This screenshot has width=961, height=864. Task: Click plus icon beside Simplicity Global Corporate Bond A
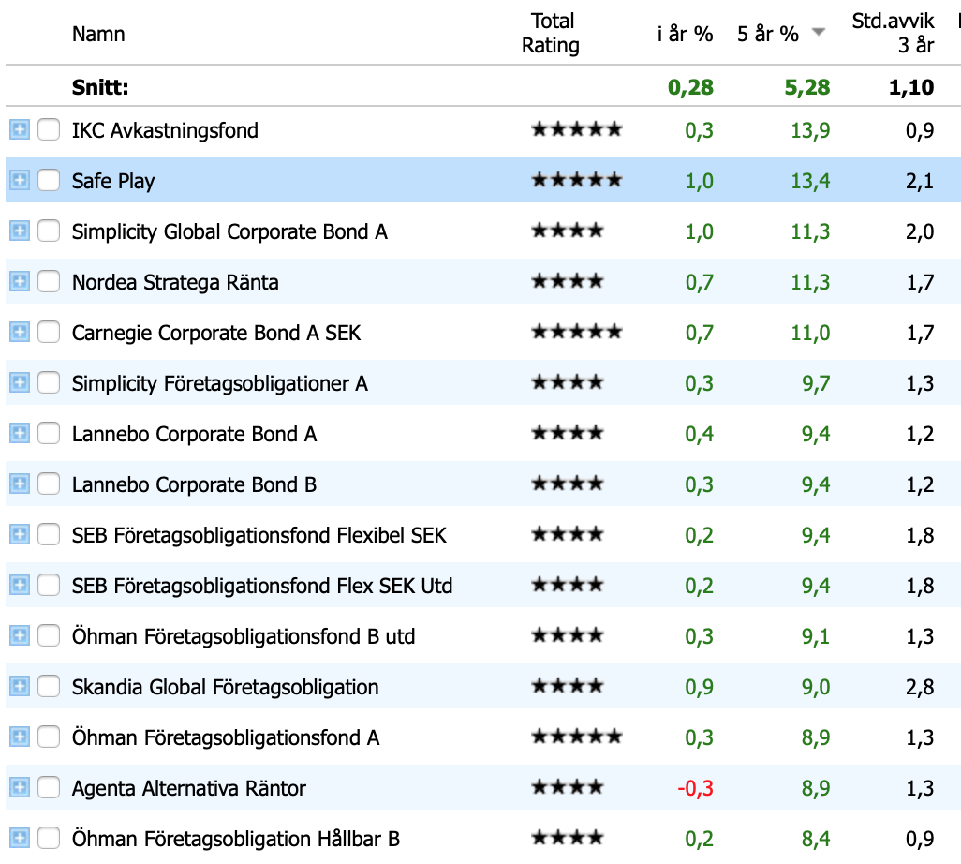20,231
